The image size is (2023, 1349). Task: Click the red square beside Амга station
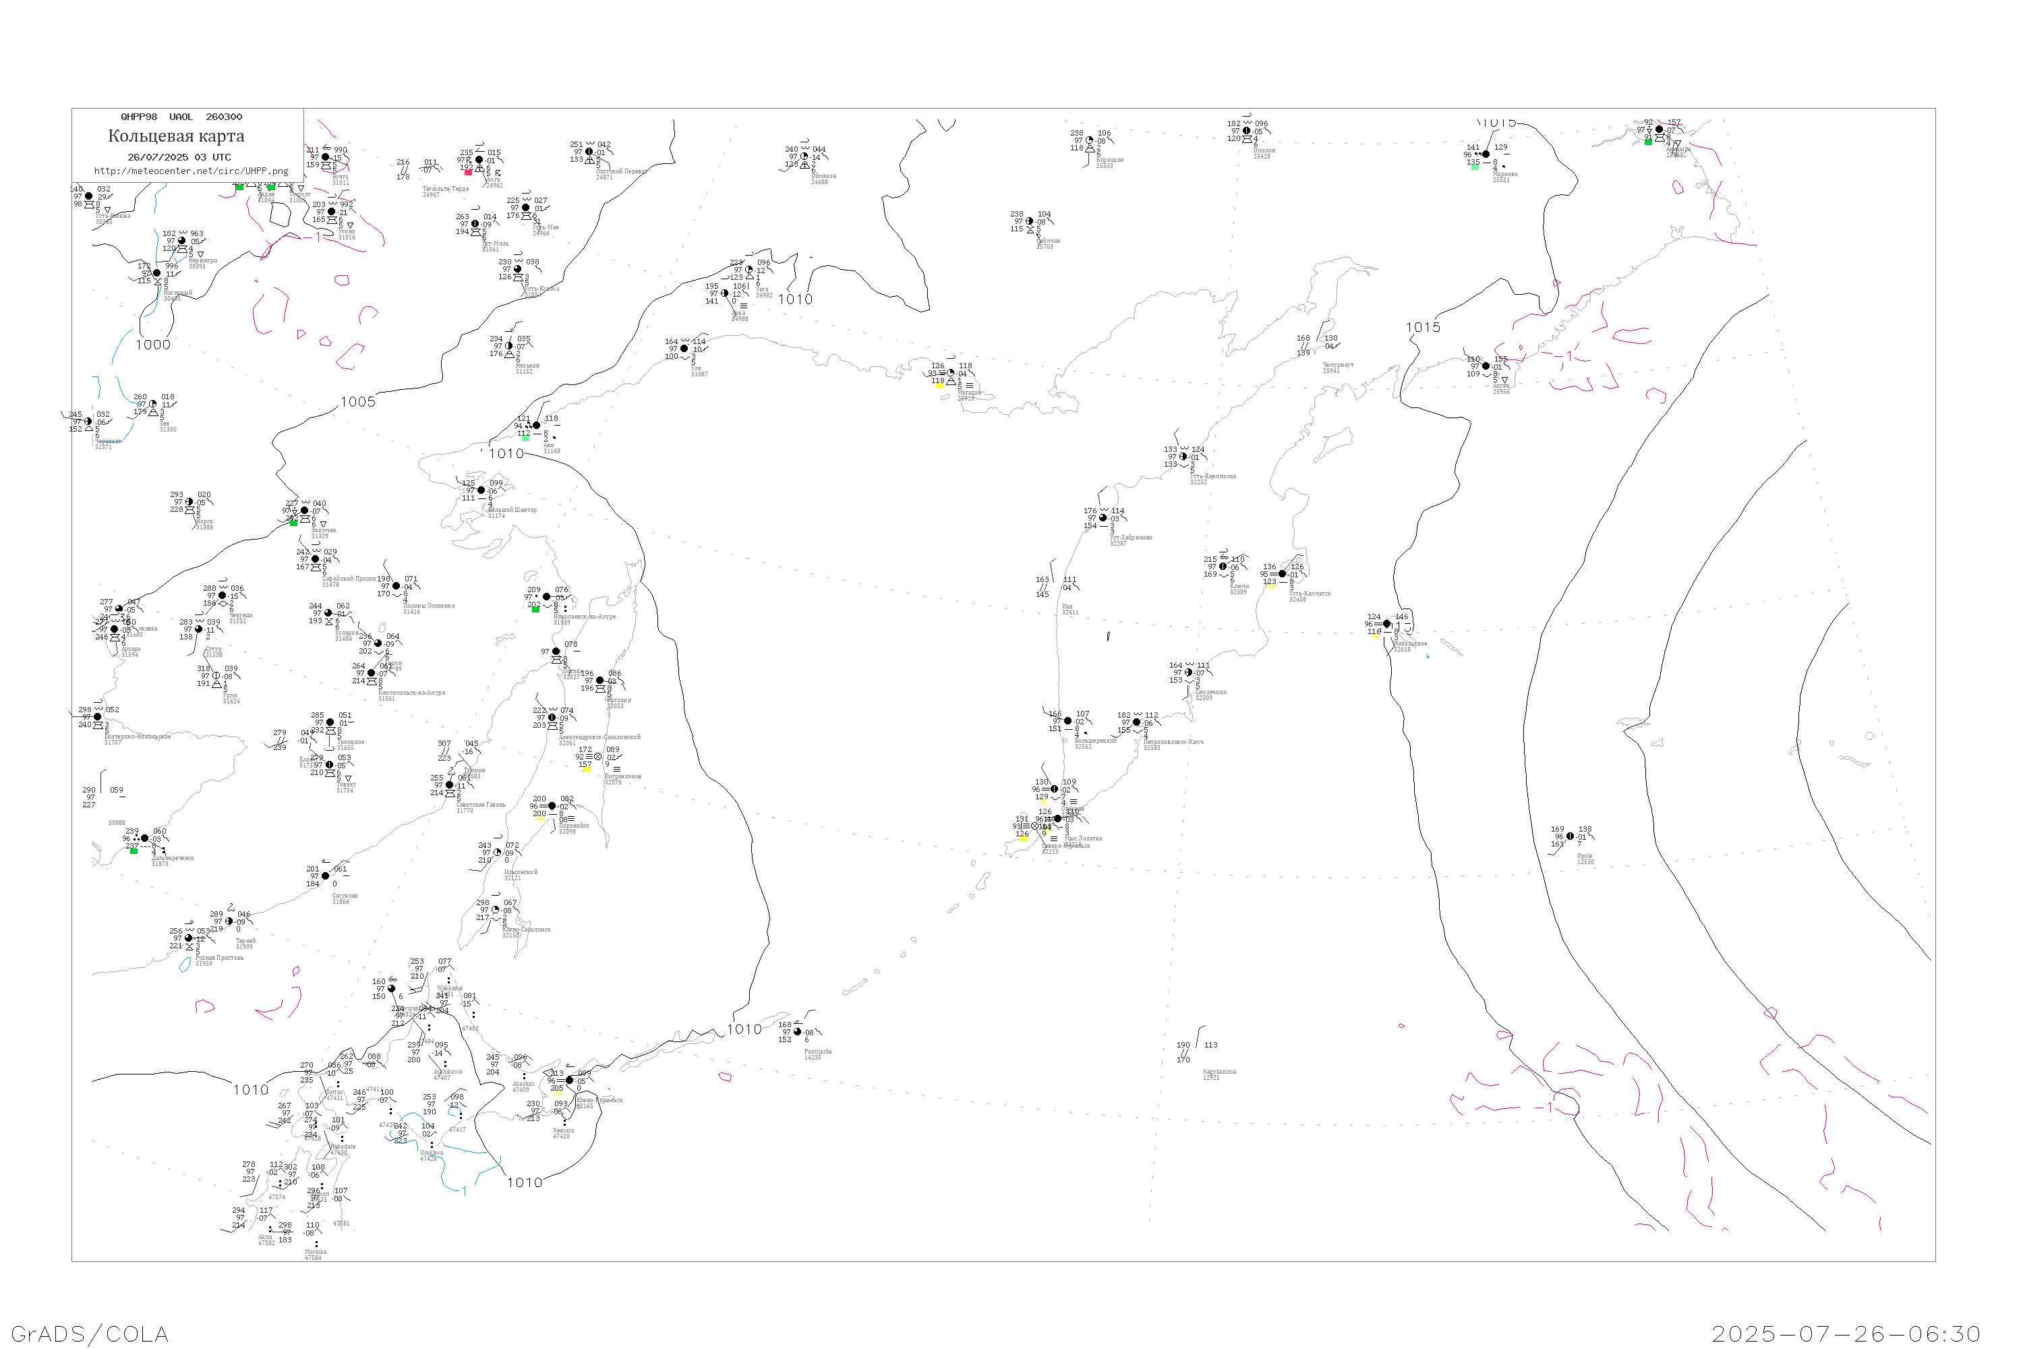point(468,172)
